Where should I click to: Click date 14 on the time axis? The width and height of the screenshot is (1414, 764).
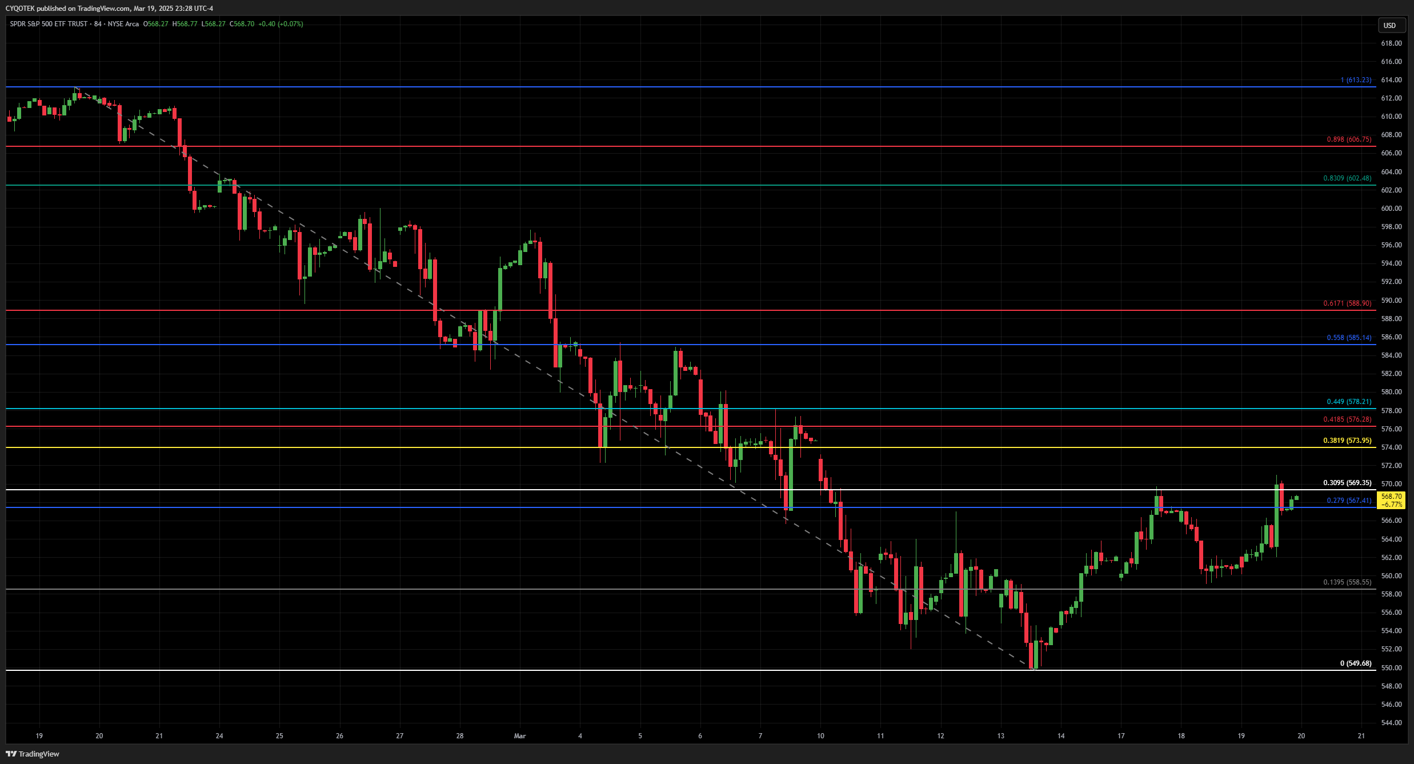tap(1061, 736)
